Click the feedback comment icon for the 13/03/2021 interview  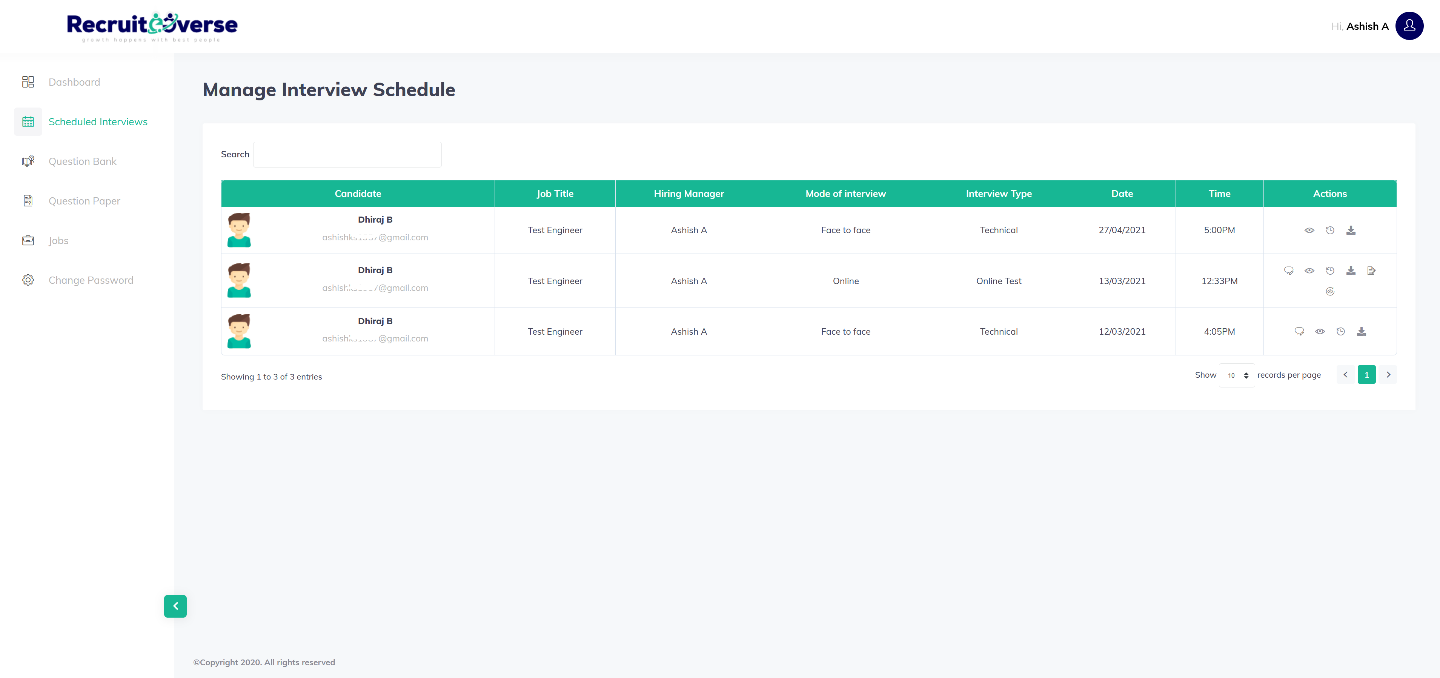coord(1288,271)
